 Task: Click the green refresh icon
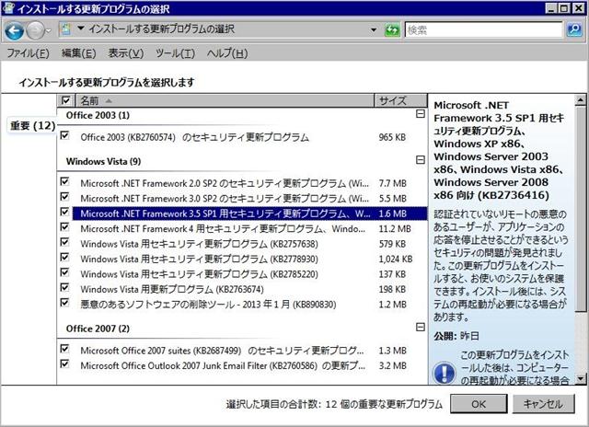[392, 30]
